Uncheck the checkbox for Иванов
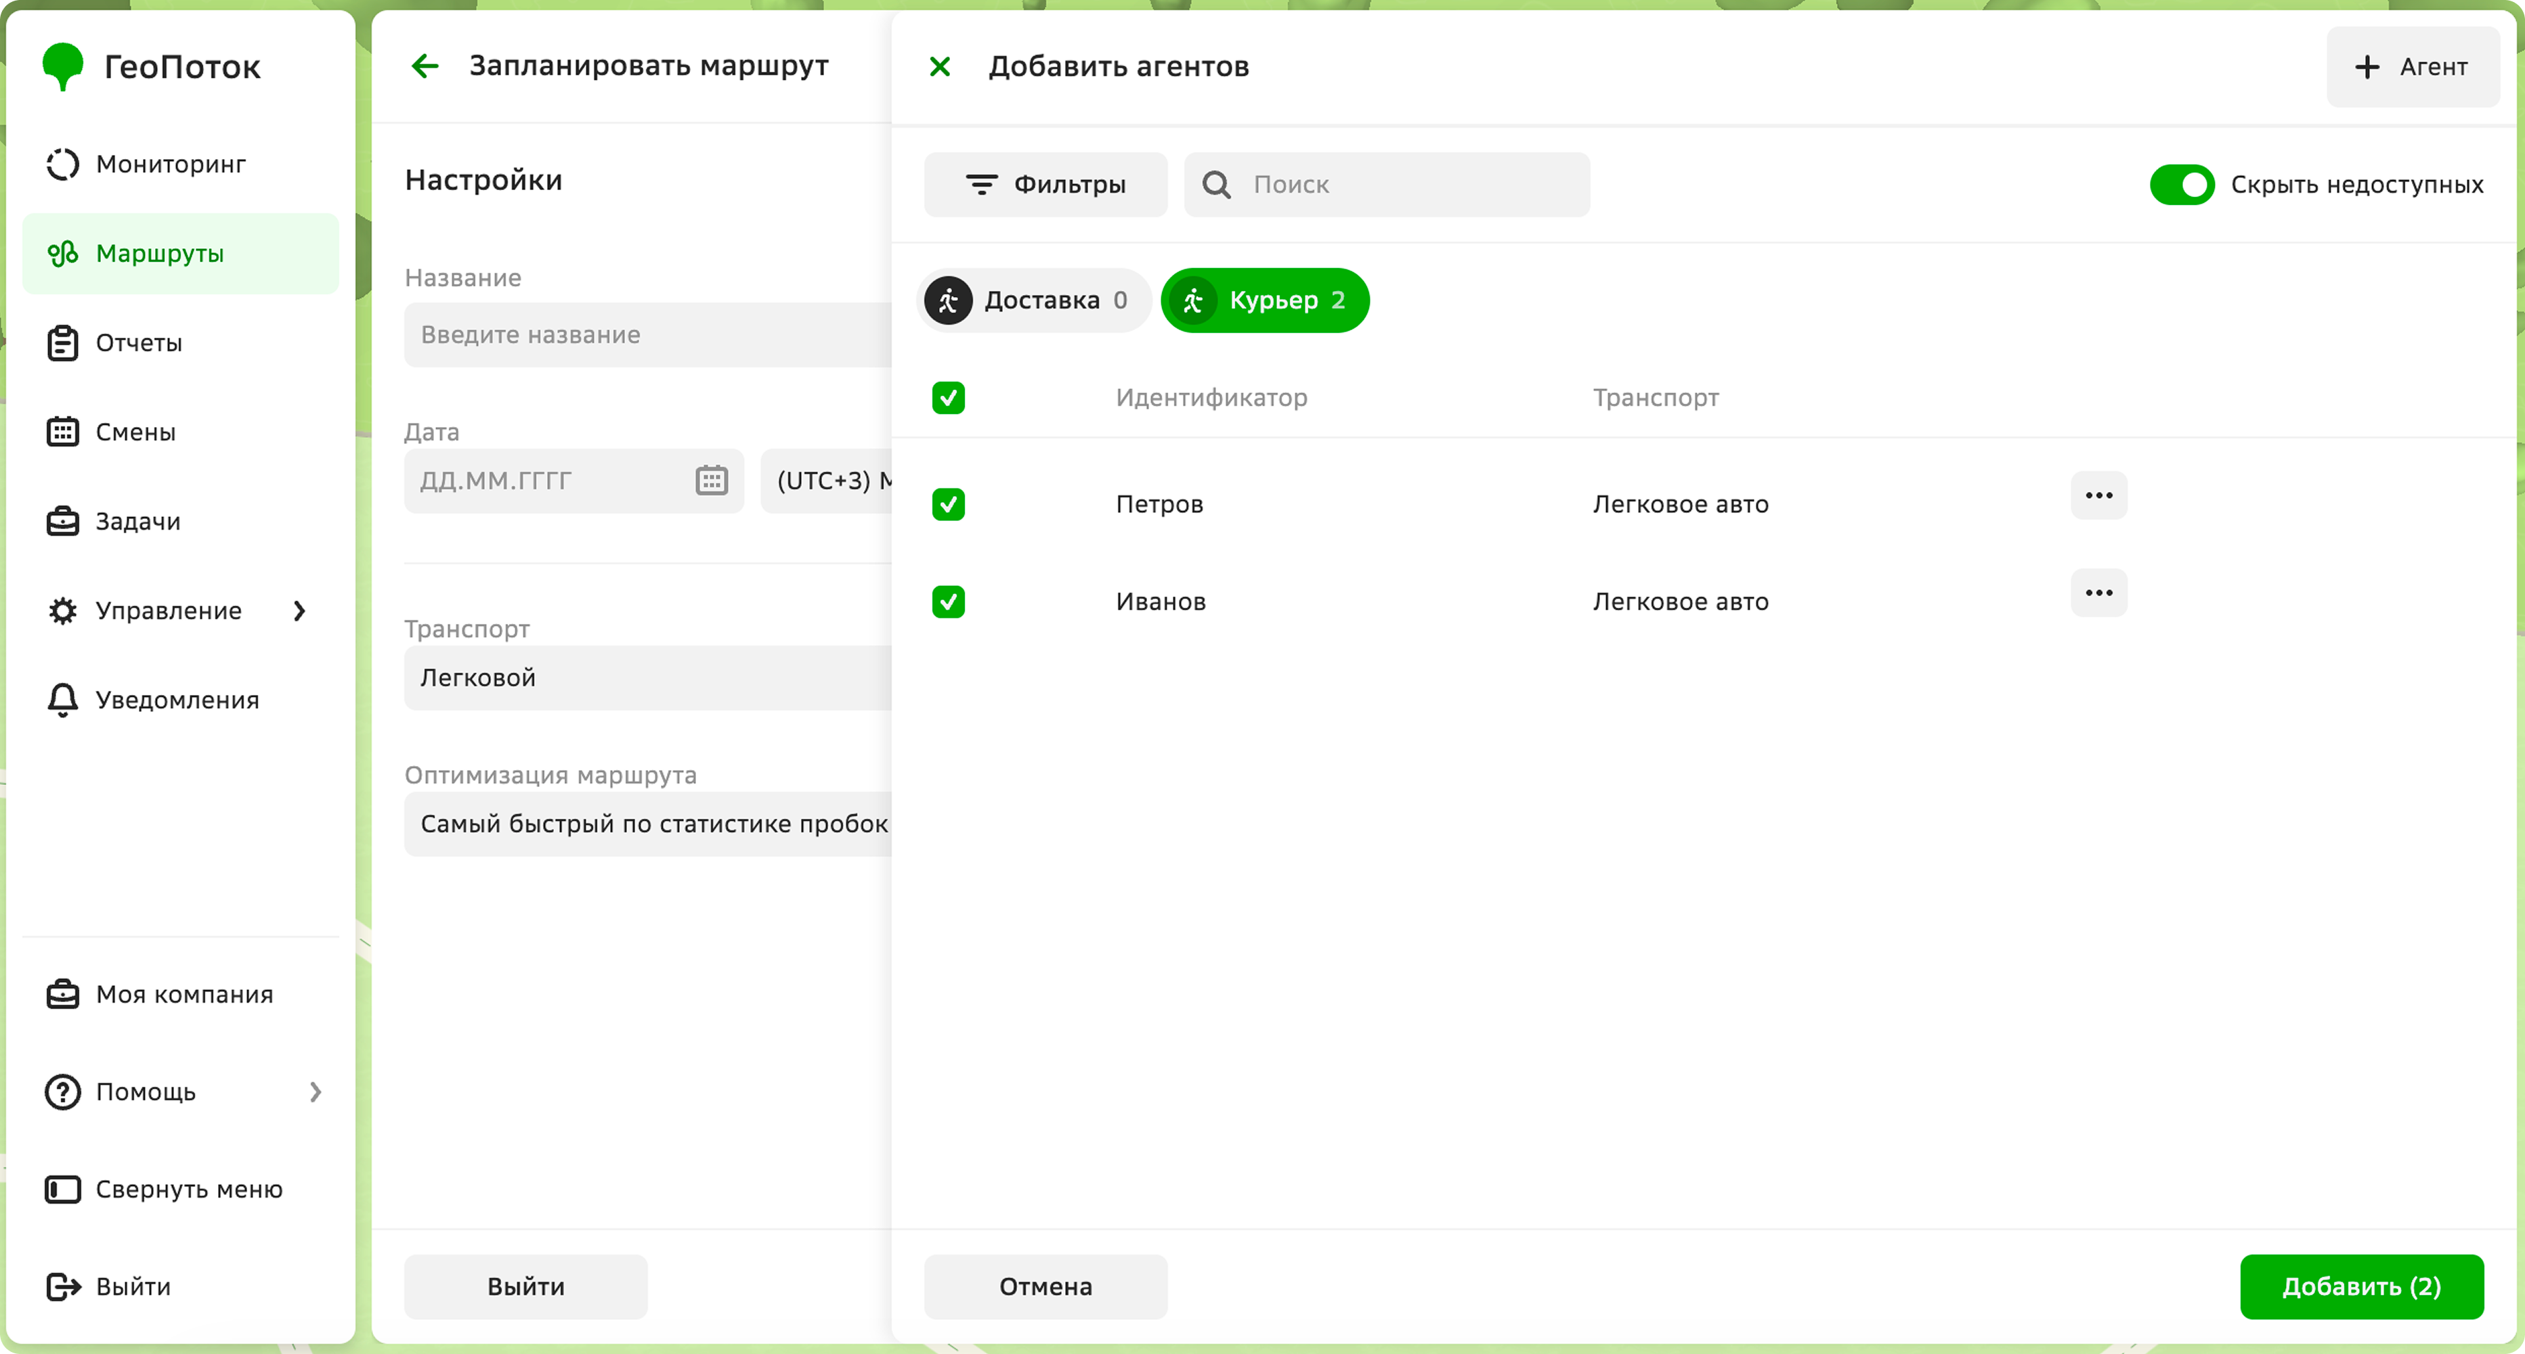Viewport: 2525px width, 1354px height. click(x=948, y=601)
